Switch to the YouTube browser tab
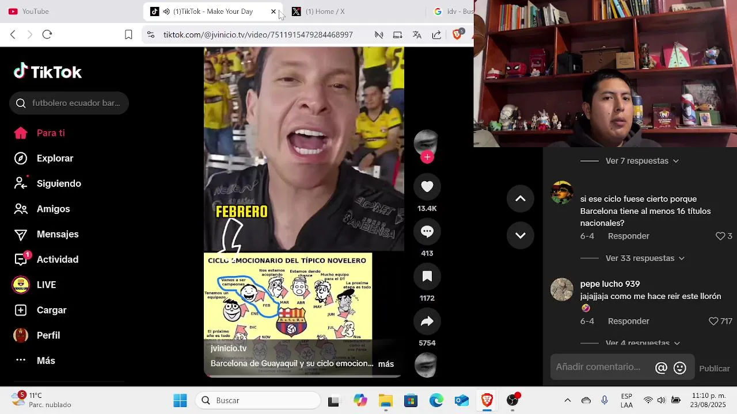Screen dimensions: 737x414 click(x=36, y=11)
